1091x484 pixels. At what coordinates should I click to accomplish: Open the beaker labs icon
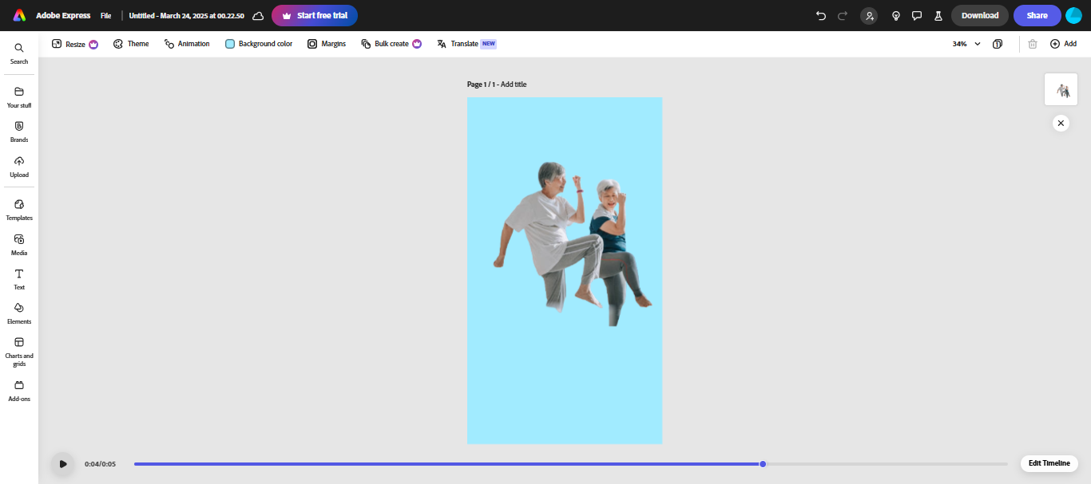[x=938, y=15]
